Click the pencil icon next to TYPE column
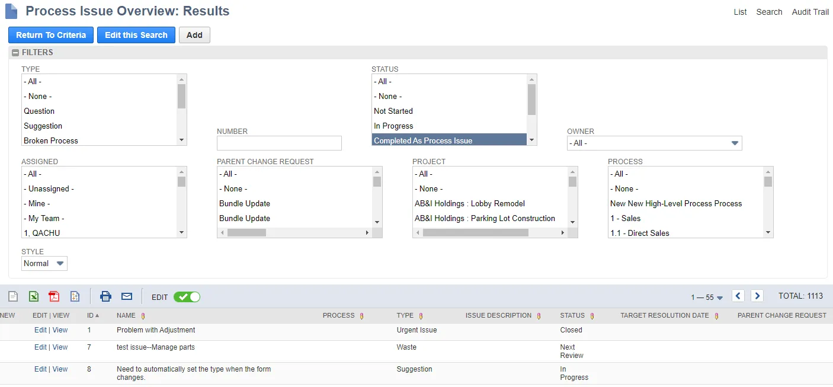Screen dimensions: 833x387 pos(421,316)
